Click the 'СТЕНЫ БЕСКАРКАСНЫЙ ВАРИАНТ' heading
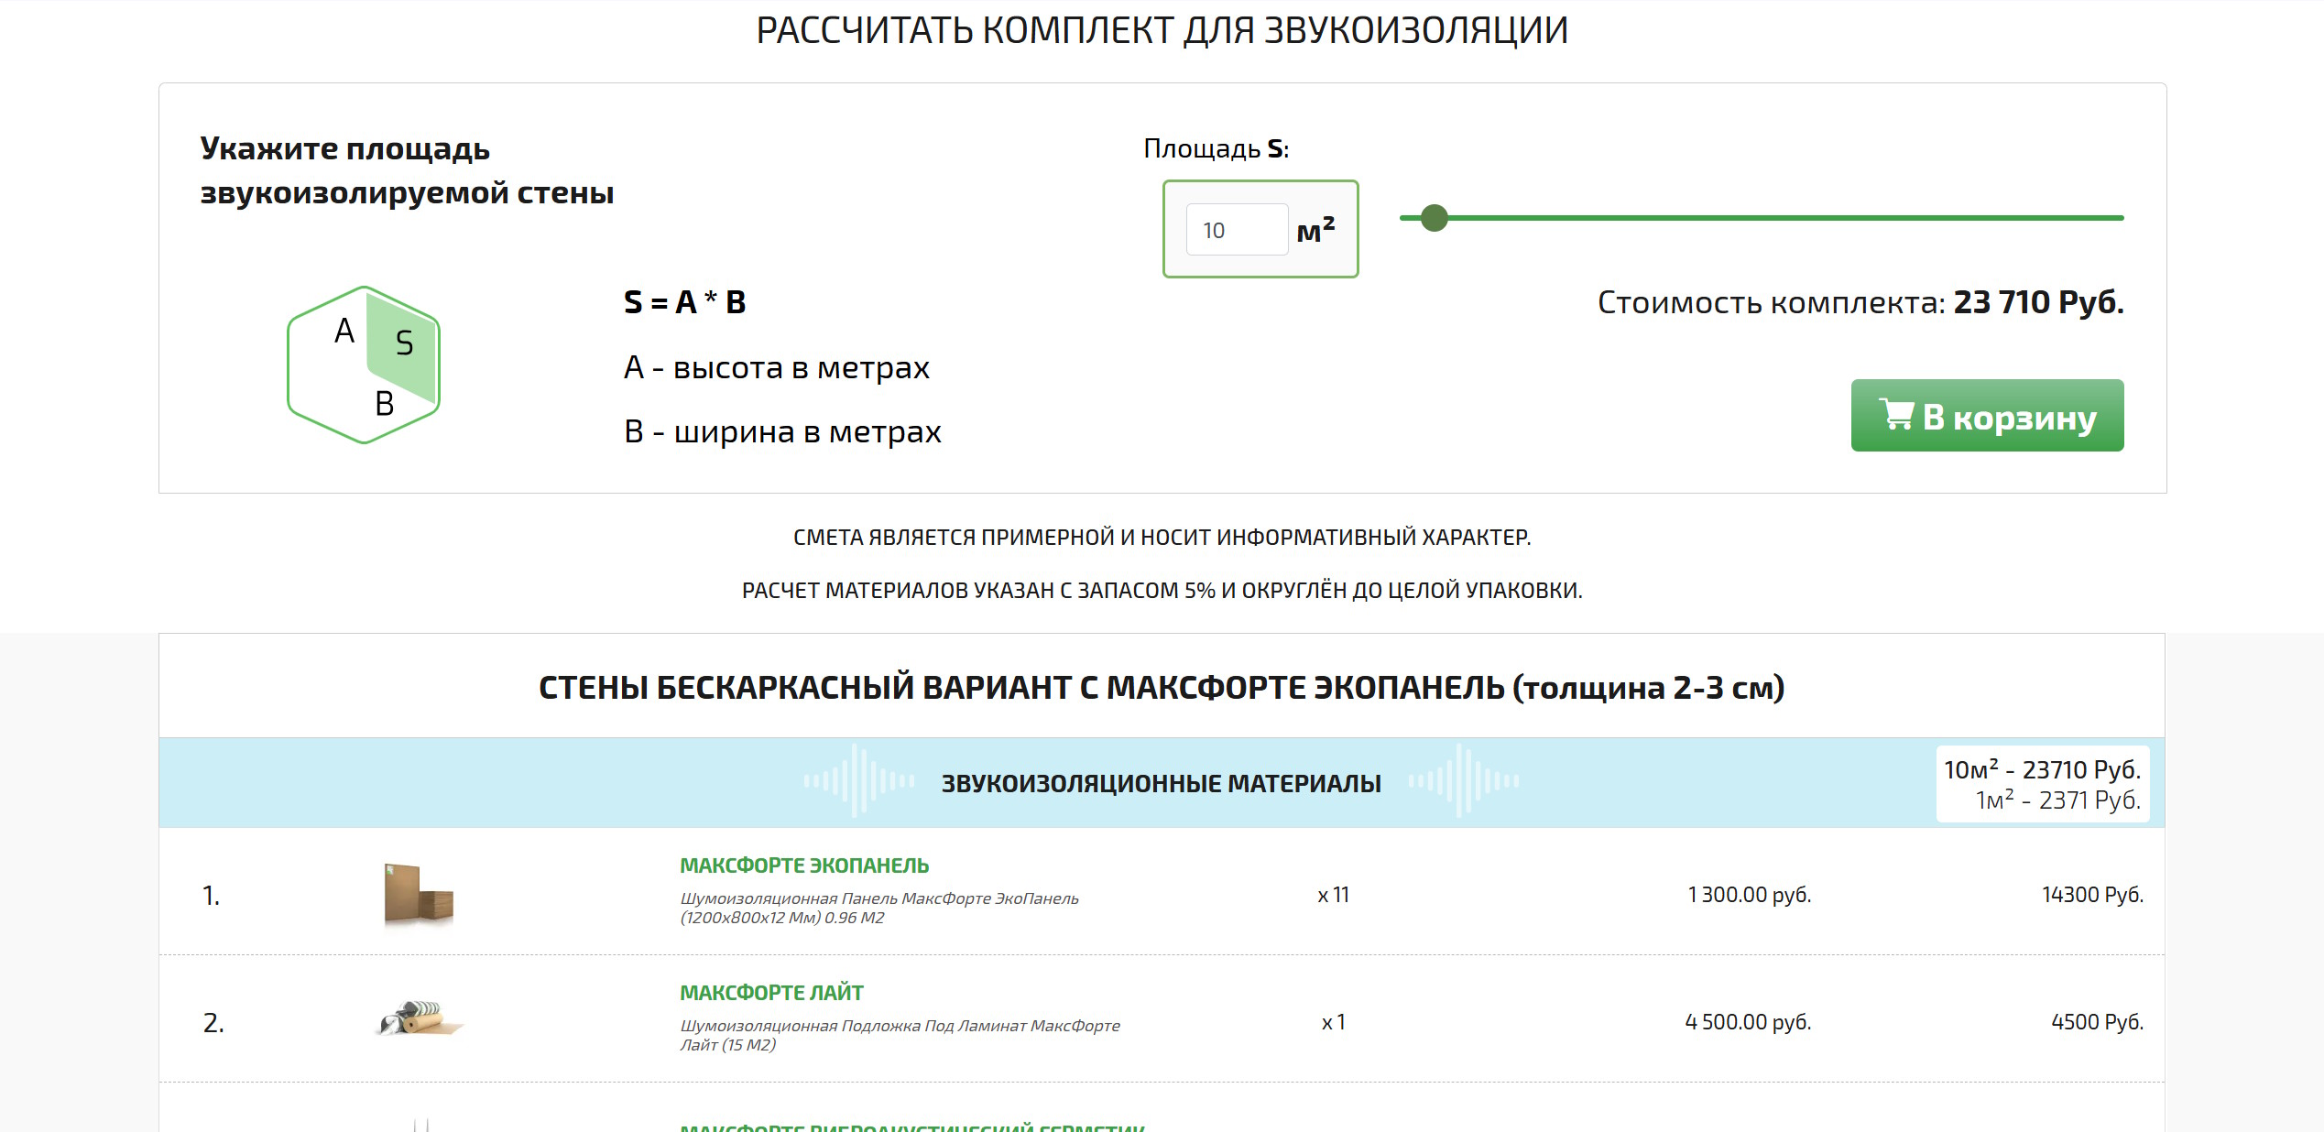This screenshot has height=1132, width=2324. 1162,687
